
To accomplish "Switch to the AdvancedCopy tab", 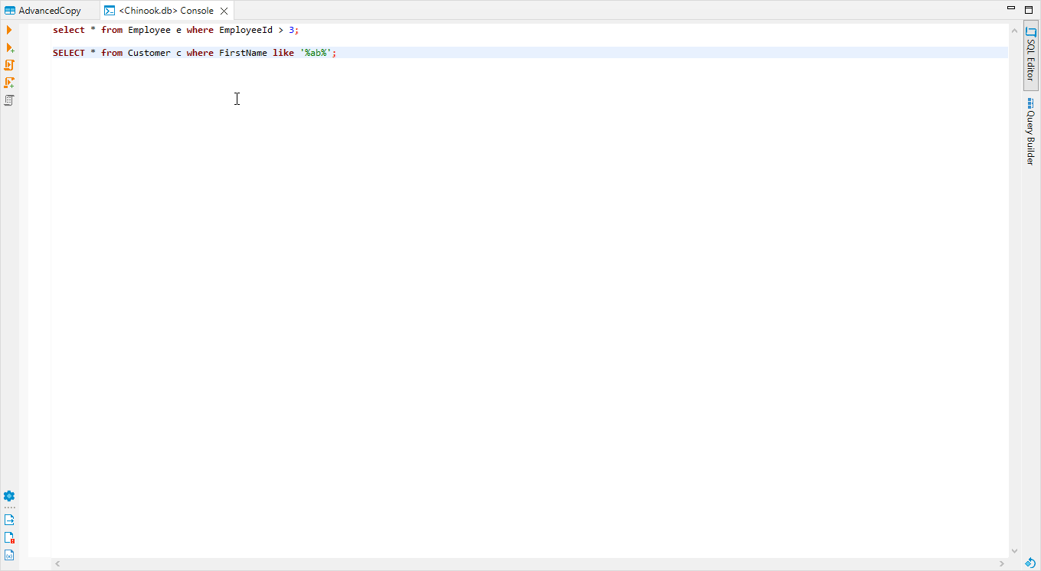I will (48, 10).
